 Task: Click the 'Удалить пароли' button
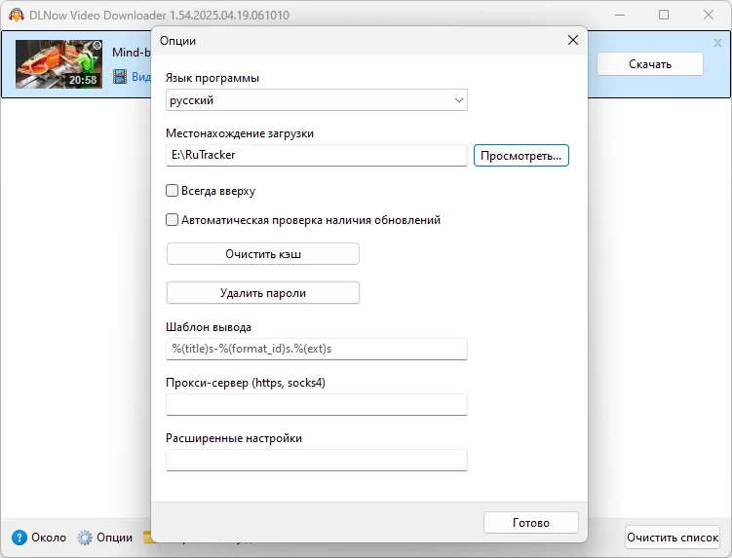[x=263, y=293]
